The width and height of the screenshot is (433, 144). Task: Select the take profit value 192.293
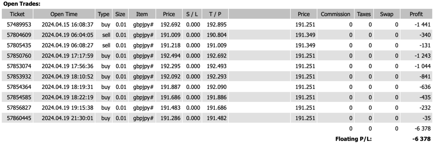214,77
